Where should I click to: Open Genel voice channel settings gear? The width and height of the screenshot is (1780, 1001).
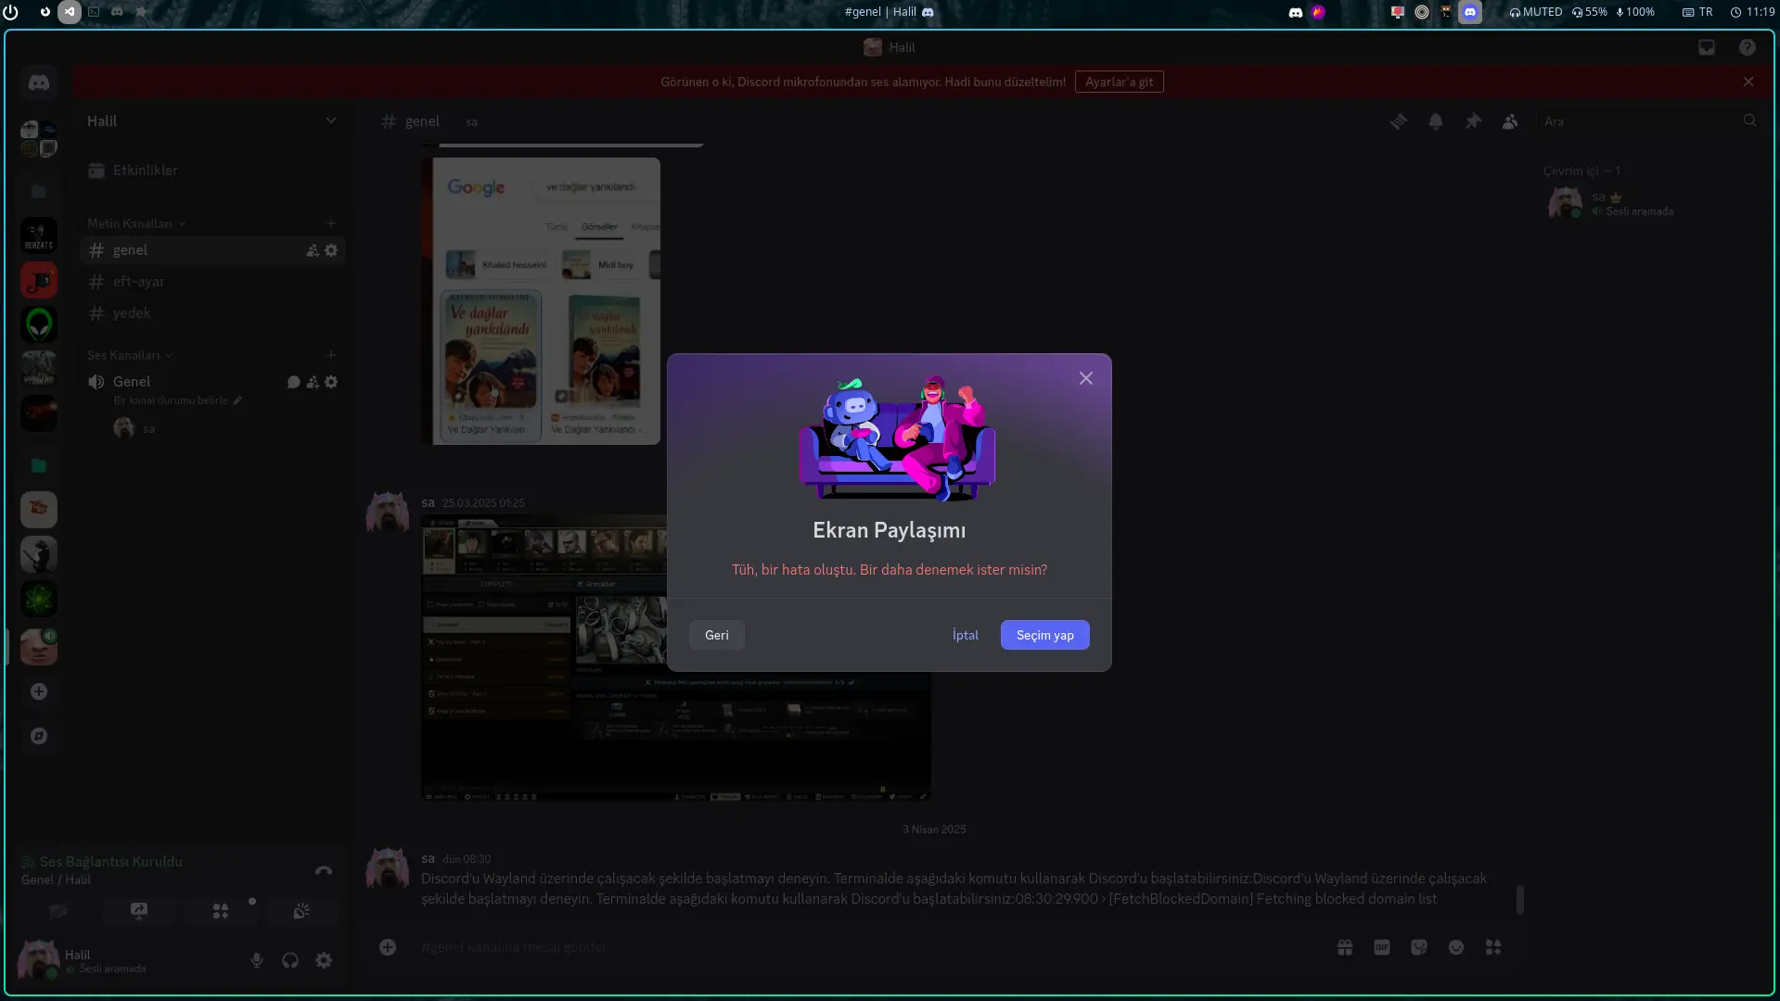coord(331,382)
